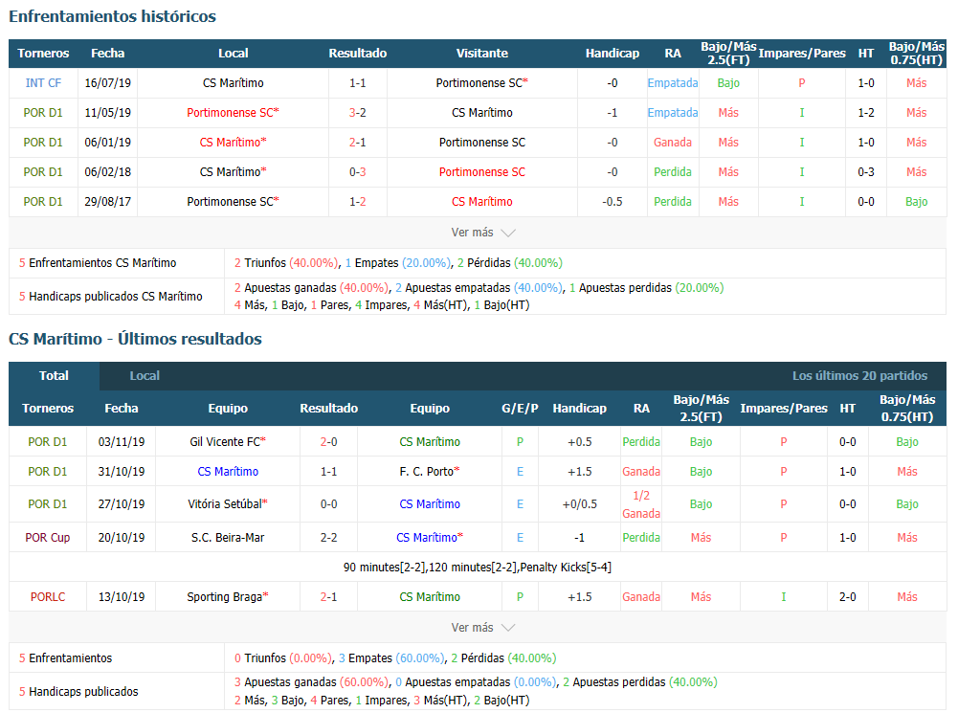Click CS Marítimo local team on 16/07/19
958x713 pixels.
tap(233, 83)
